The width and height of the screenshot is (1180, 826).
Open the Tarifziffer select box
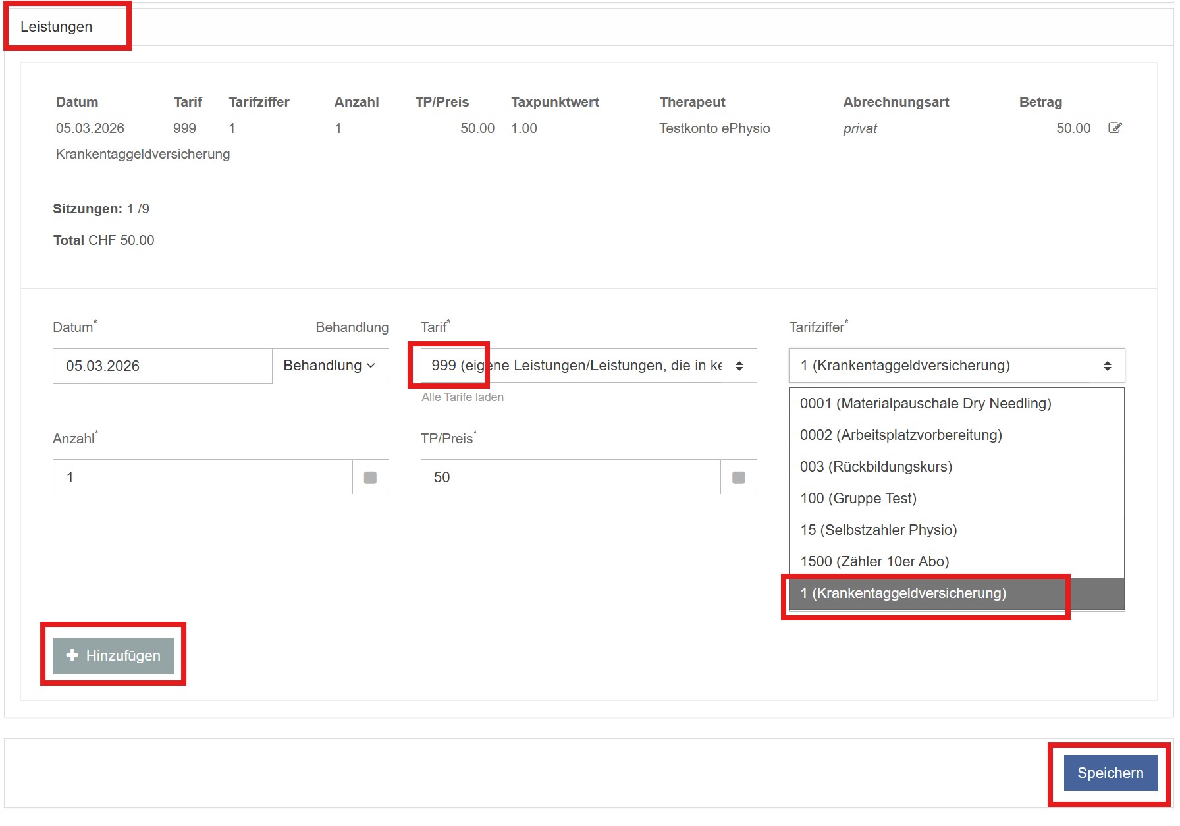click(956, 366)
